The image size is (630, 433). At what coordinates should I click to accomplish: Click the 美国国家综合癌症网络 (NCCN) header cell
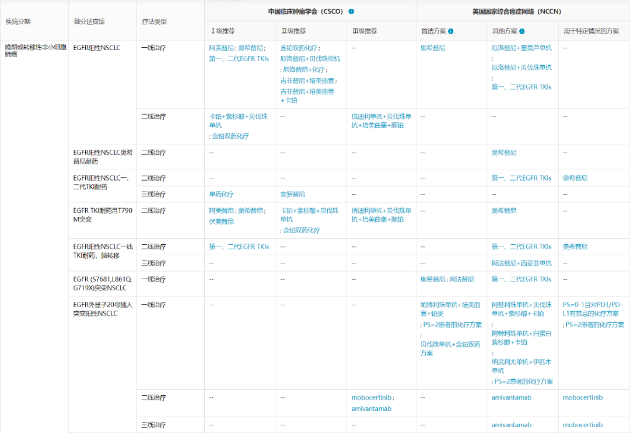pos(518,10)
